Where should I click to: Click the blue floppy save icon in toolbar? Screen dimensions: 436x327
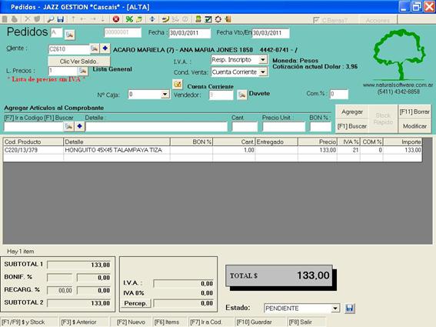click(60, 19)
